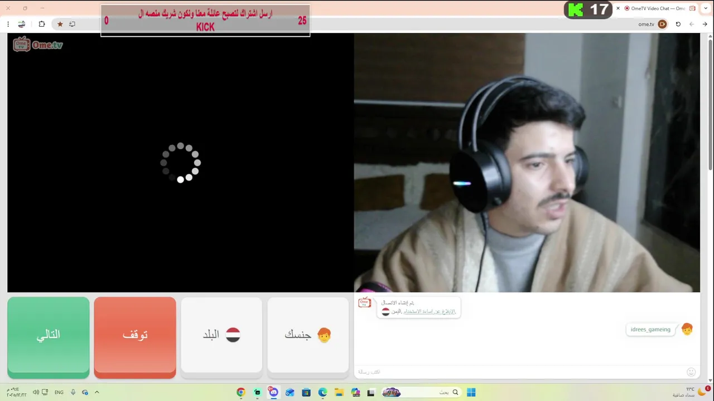714x401 pixels.
Task: Click the Kick viewer counter overlay
Action: click(x=588, y=9)
